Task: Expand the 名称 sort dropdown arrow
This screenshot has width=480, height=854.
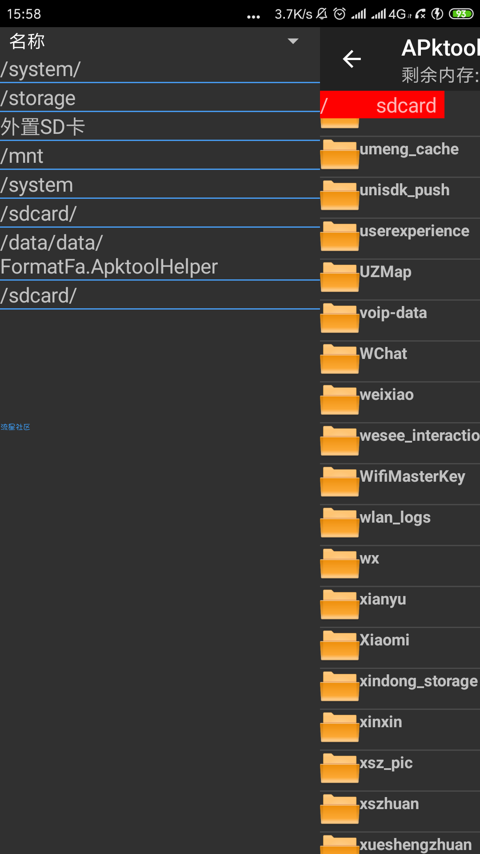Action: pyautogui.click(x=293, y=41)
